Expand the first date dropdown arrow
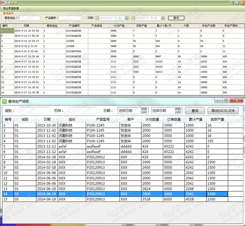245x226 pixels. coord(127,18)
